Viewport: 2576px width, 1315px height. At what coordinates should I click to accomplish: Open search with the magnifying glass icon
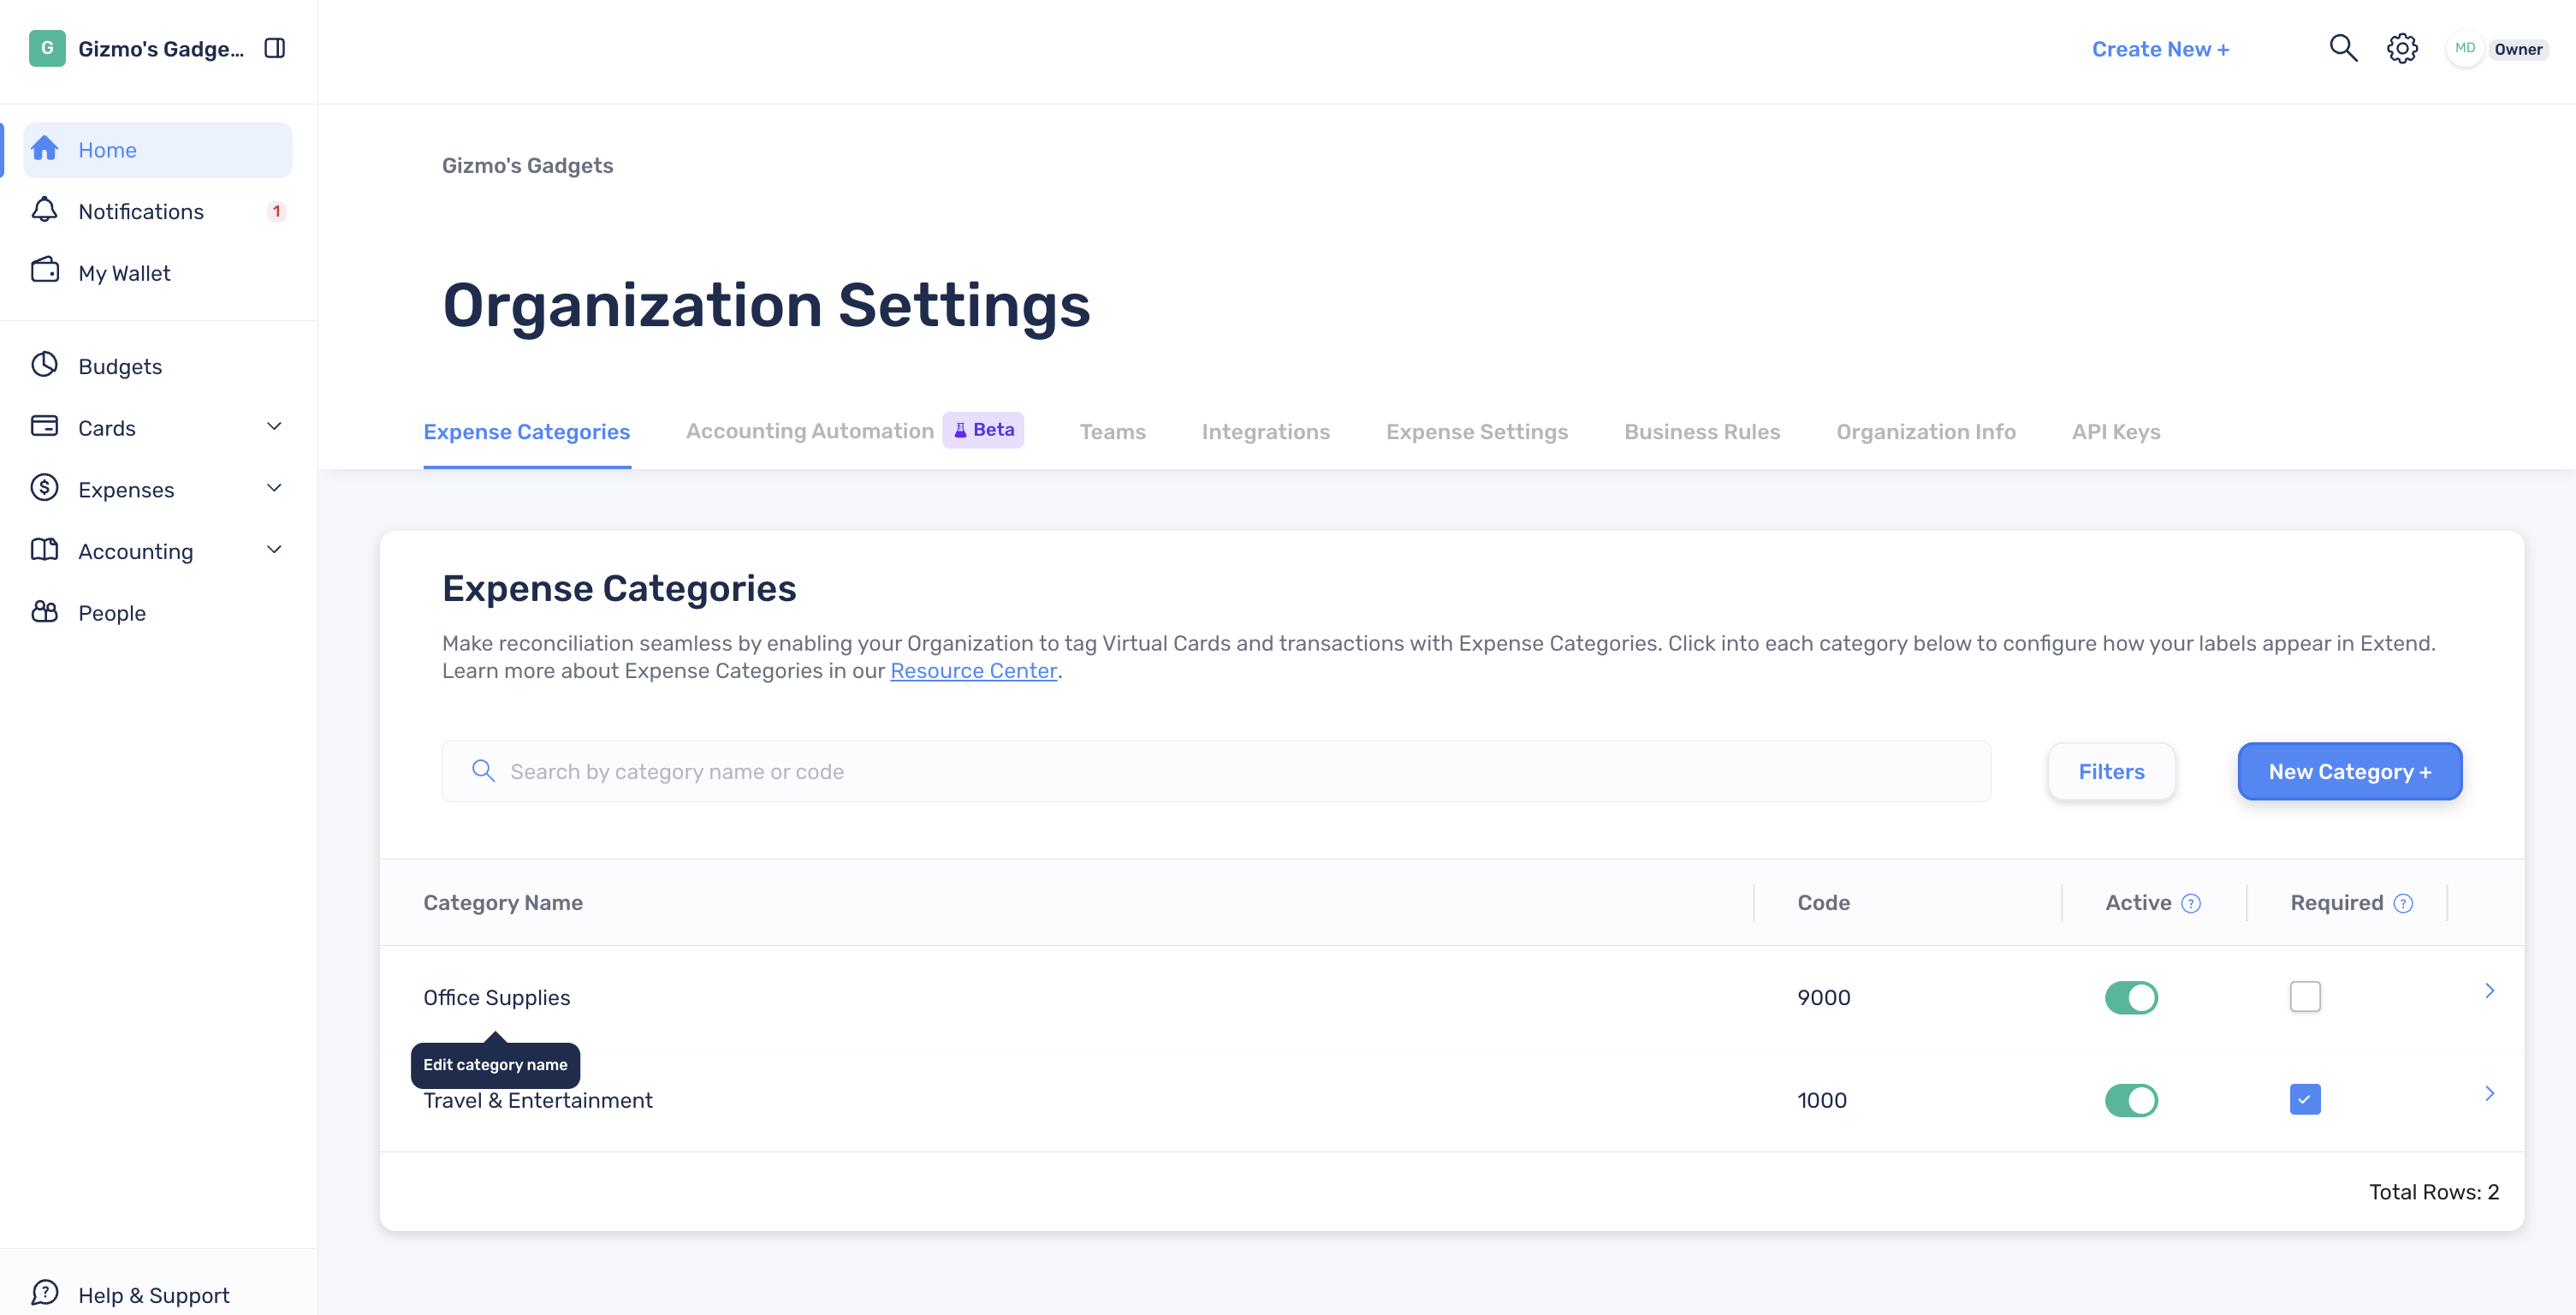pyautogui.click(x=2343, y=48)
